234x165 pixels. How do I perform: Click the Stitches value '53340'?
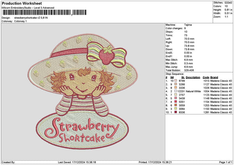coord(228,3)
